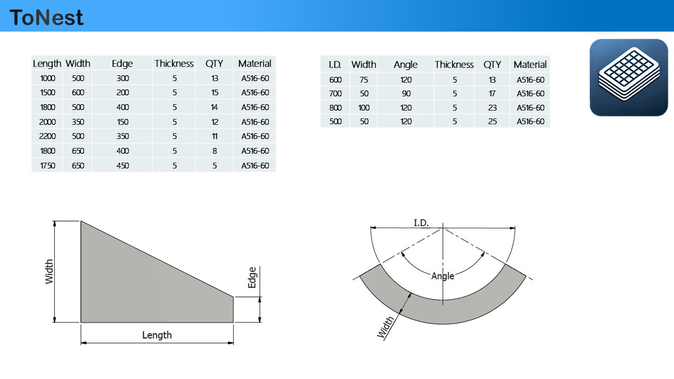
Task: Select the gray curved arc segment shape
Action: (x=442, y=295)
